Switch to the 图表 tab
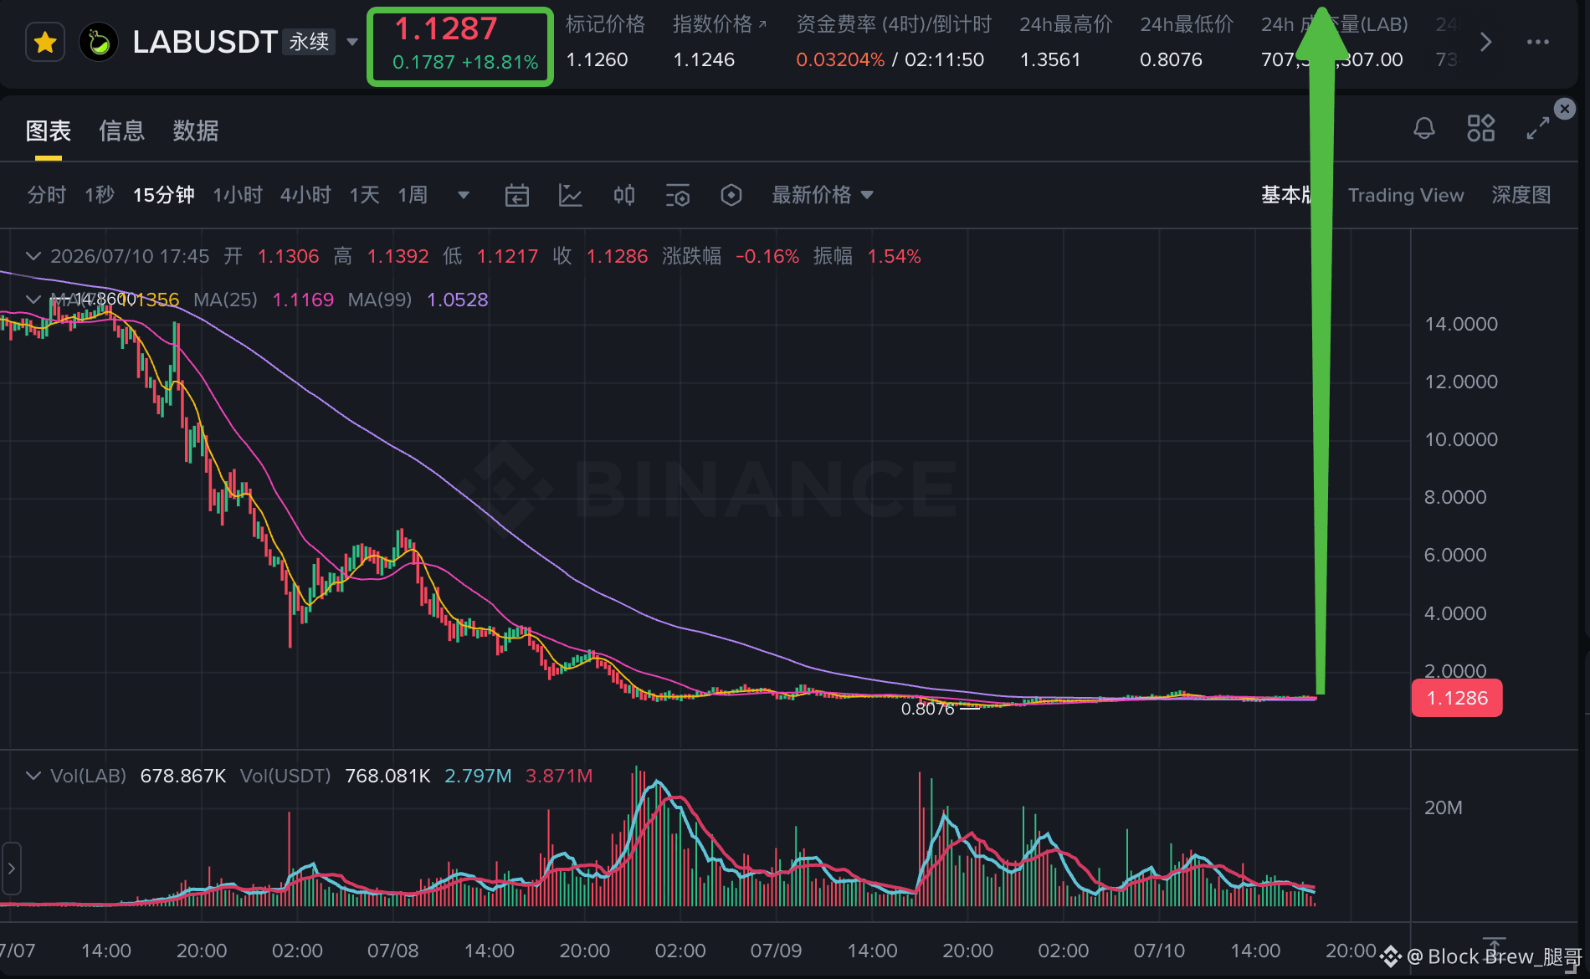Screen dimensions: 1590x979 coord(48,131)
